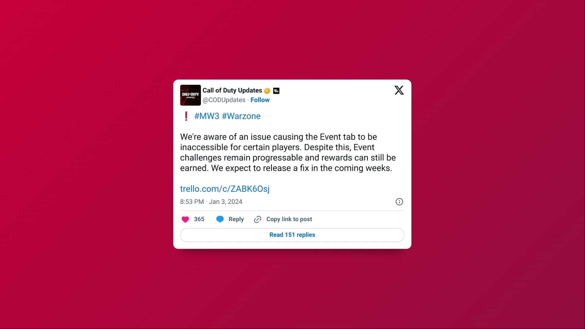Follow the @CODUpdates account
Screen dimensions: 585x329
(260, 100)
